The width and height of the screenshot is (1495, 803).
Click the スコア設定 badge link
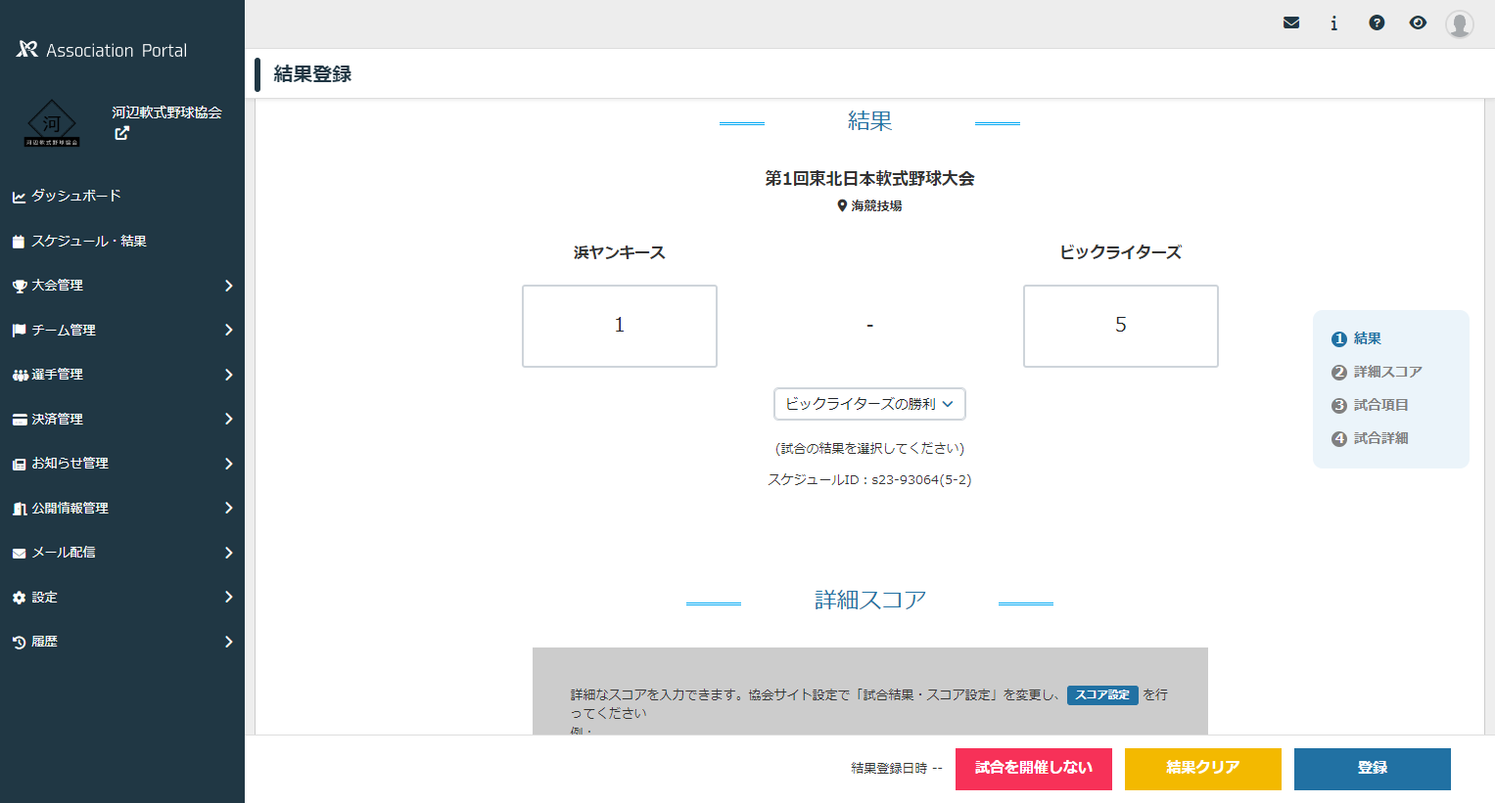pos(1102,695)
